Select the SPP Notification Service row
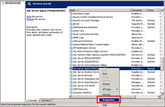The height and width of the screenshot is (107, 165). click(115, 48)
